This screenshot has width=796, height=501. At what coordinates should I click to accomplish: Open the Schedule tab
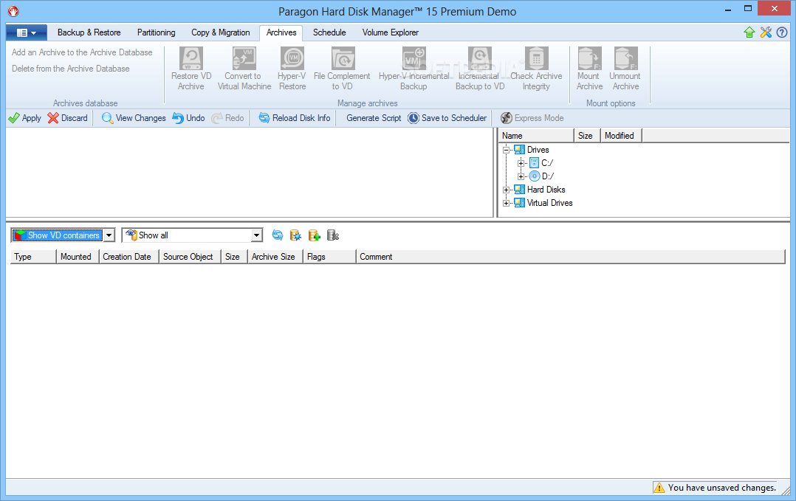click(x=329, y=32)
